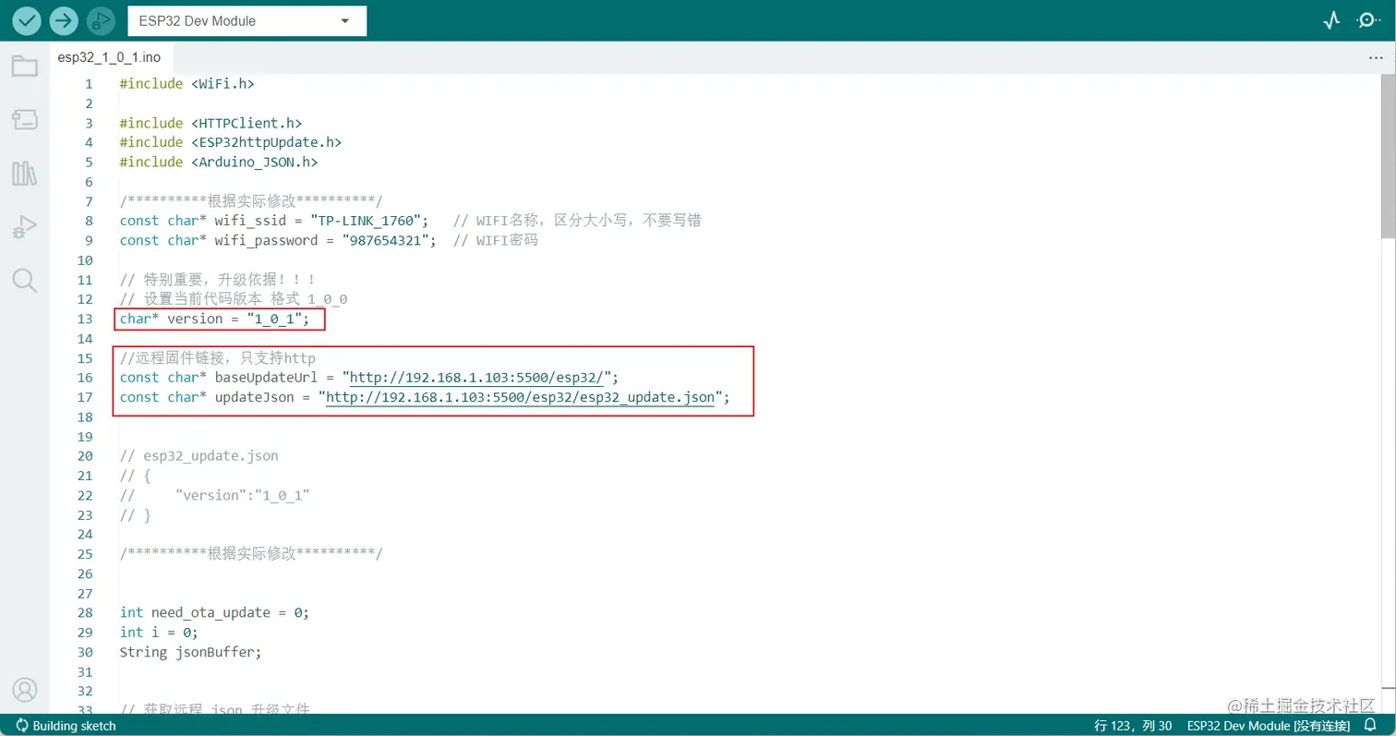Click ESP32 Dev Module [没有连接] status entry
1396x736 pixels.
coord(1269,726)
